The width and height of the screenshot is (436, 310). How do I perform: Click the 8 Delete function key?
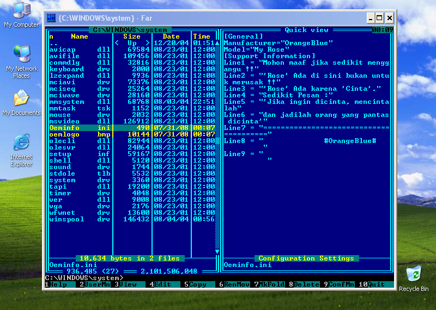click(304, 284)
